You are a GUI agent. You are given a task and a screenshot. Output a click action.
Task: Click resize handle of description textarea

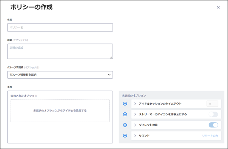(111, 58)
